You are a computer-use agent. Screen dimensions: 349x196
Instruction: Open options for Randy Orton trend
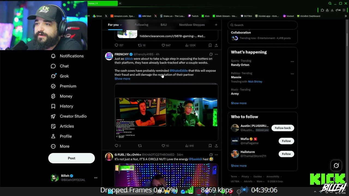click(292, 62)
